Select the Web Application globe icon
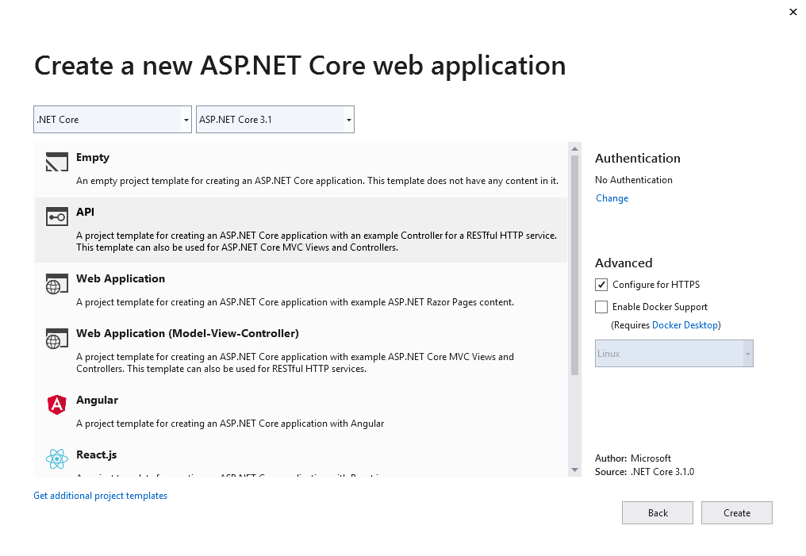806x556 pixels. 56,283
